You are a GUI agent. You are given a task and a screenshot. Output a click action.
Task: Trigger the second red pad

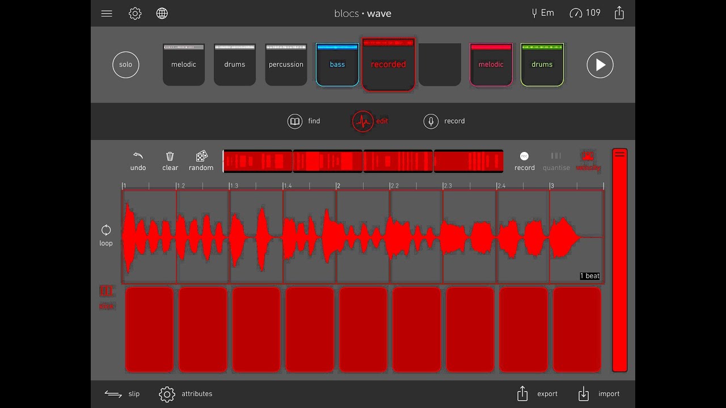click(x=203, y=330)
